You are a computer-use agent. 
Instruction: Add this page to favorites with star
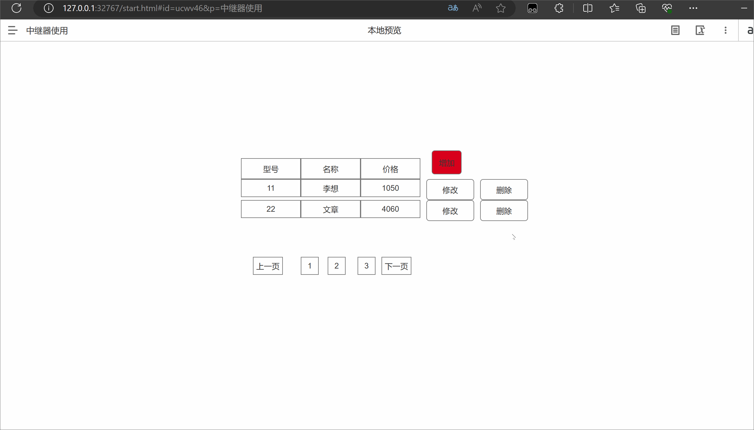tap(500, 8)
